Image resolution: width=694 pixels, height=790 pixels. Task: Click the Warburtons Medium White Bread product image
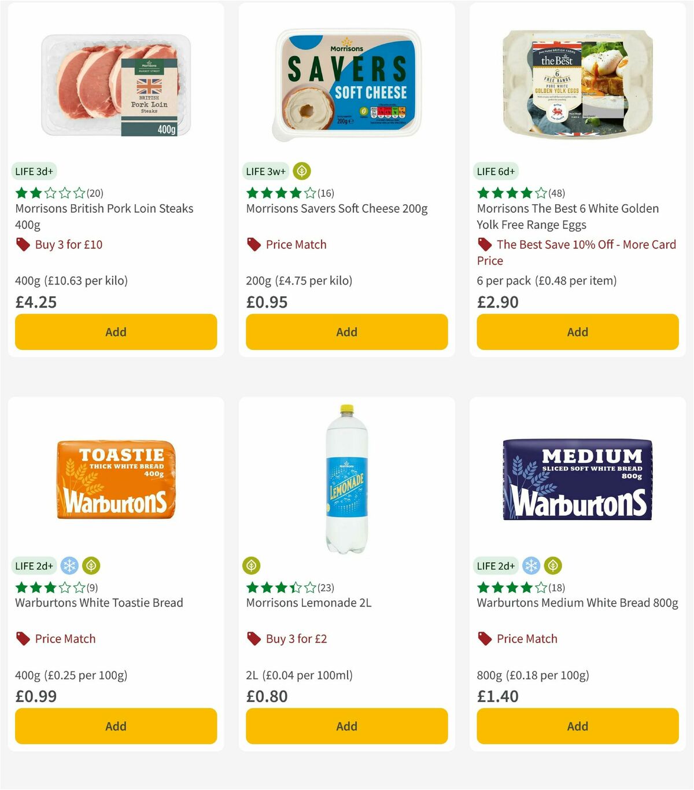(577, 481)
